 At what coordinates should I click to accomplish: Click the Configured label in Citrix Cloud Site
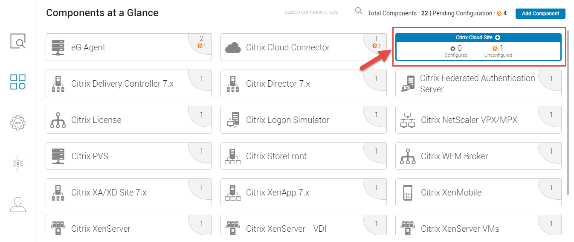(456, 55)
